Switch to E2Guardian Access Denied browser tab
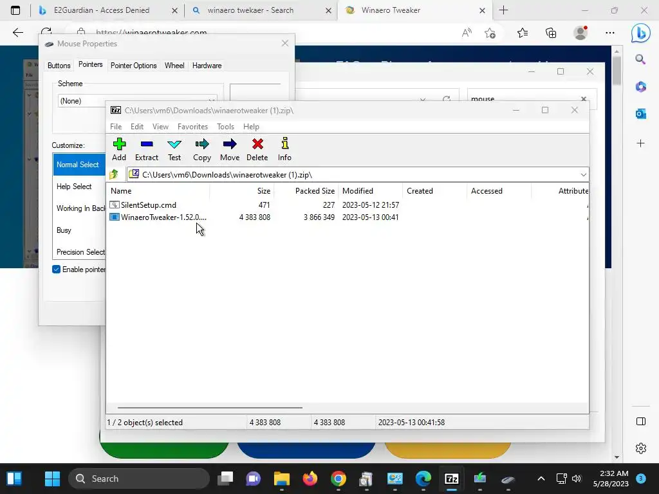 [x=107, y=10]
